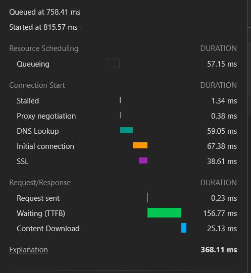Viewport: 251px width, 273px height.
Task: Select the Resource Scheduling section header
Action: [x=44, y=48]
